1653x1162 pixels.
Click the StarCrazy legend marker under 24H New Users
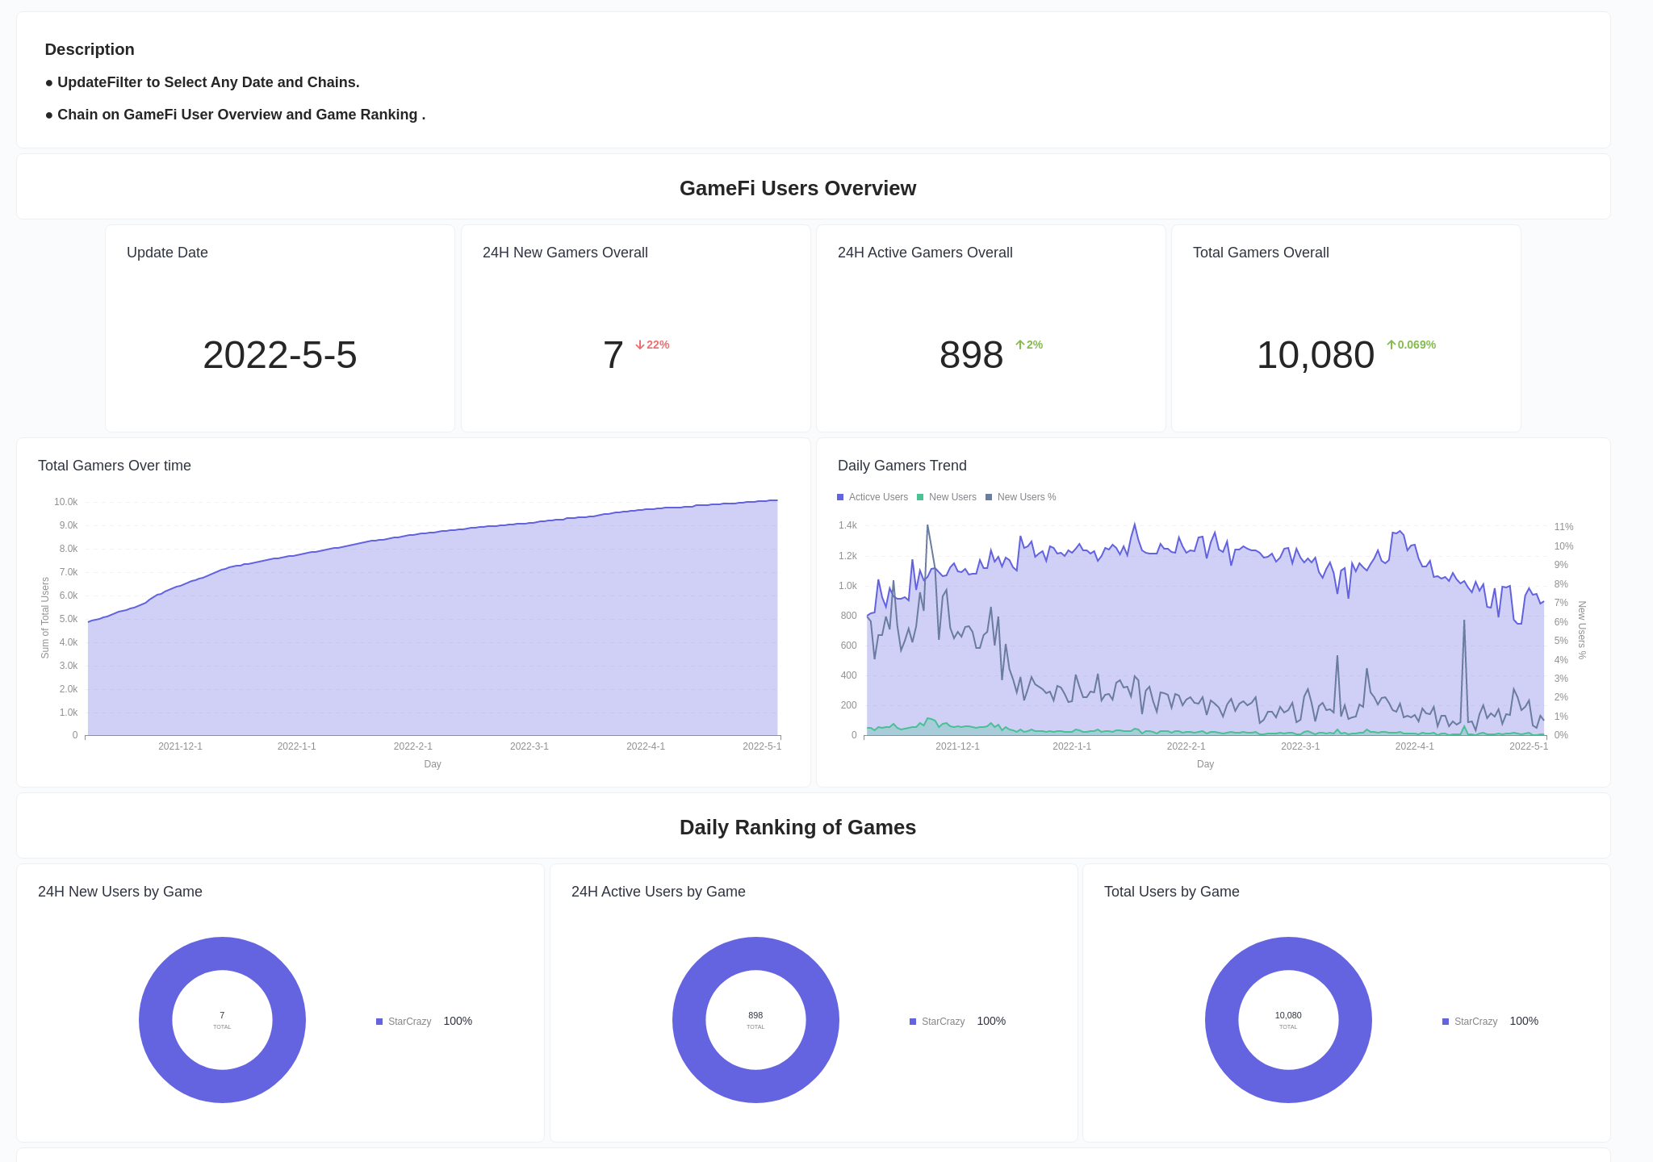click(379, 1021)
